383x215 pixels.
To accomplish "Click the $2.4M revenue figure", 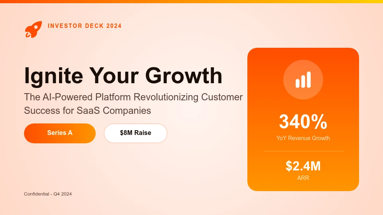I will (x=303, y=166).
